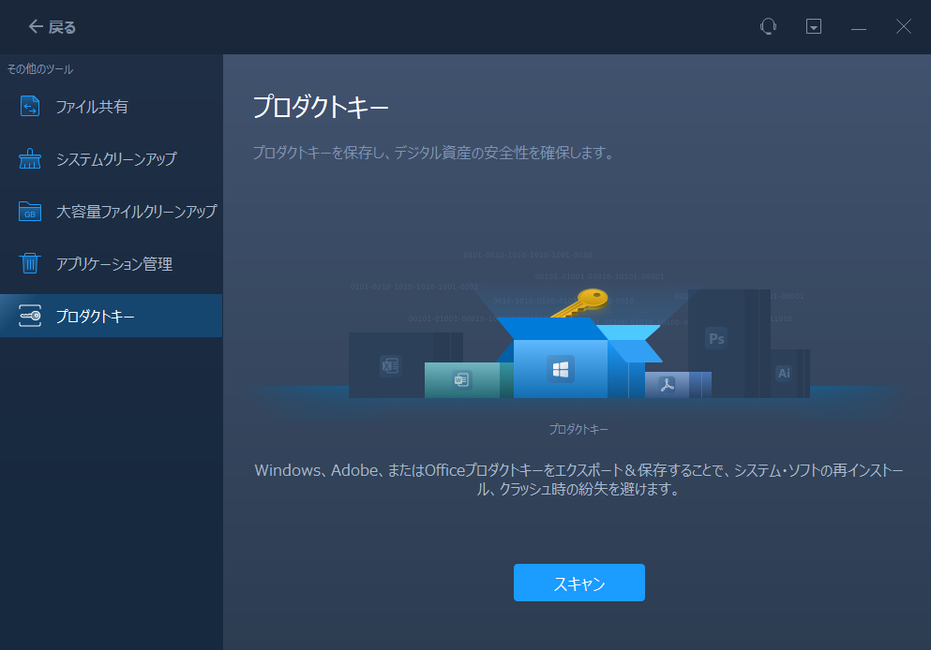Screen dimensions: 931x650
Task: Click the Photoshop Ps tile in the illustration
Action: [715, 338]
